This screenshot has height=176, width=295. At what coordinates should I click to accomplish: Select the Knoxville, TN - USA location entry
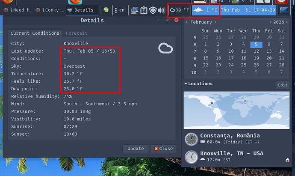[236, 157]
